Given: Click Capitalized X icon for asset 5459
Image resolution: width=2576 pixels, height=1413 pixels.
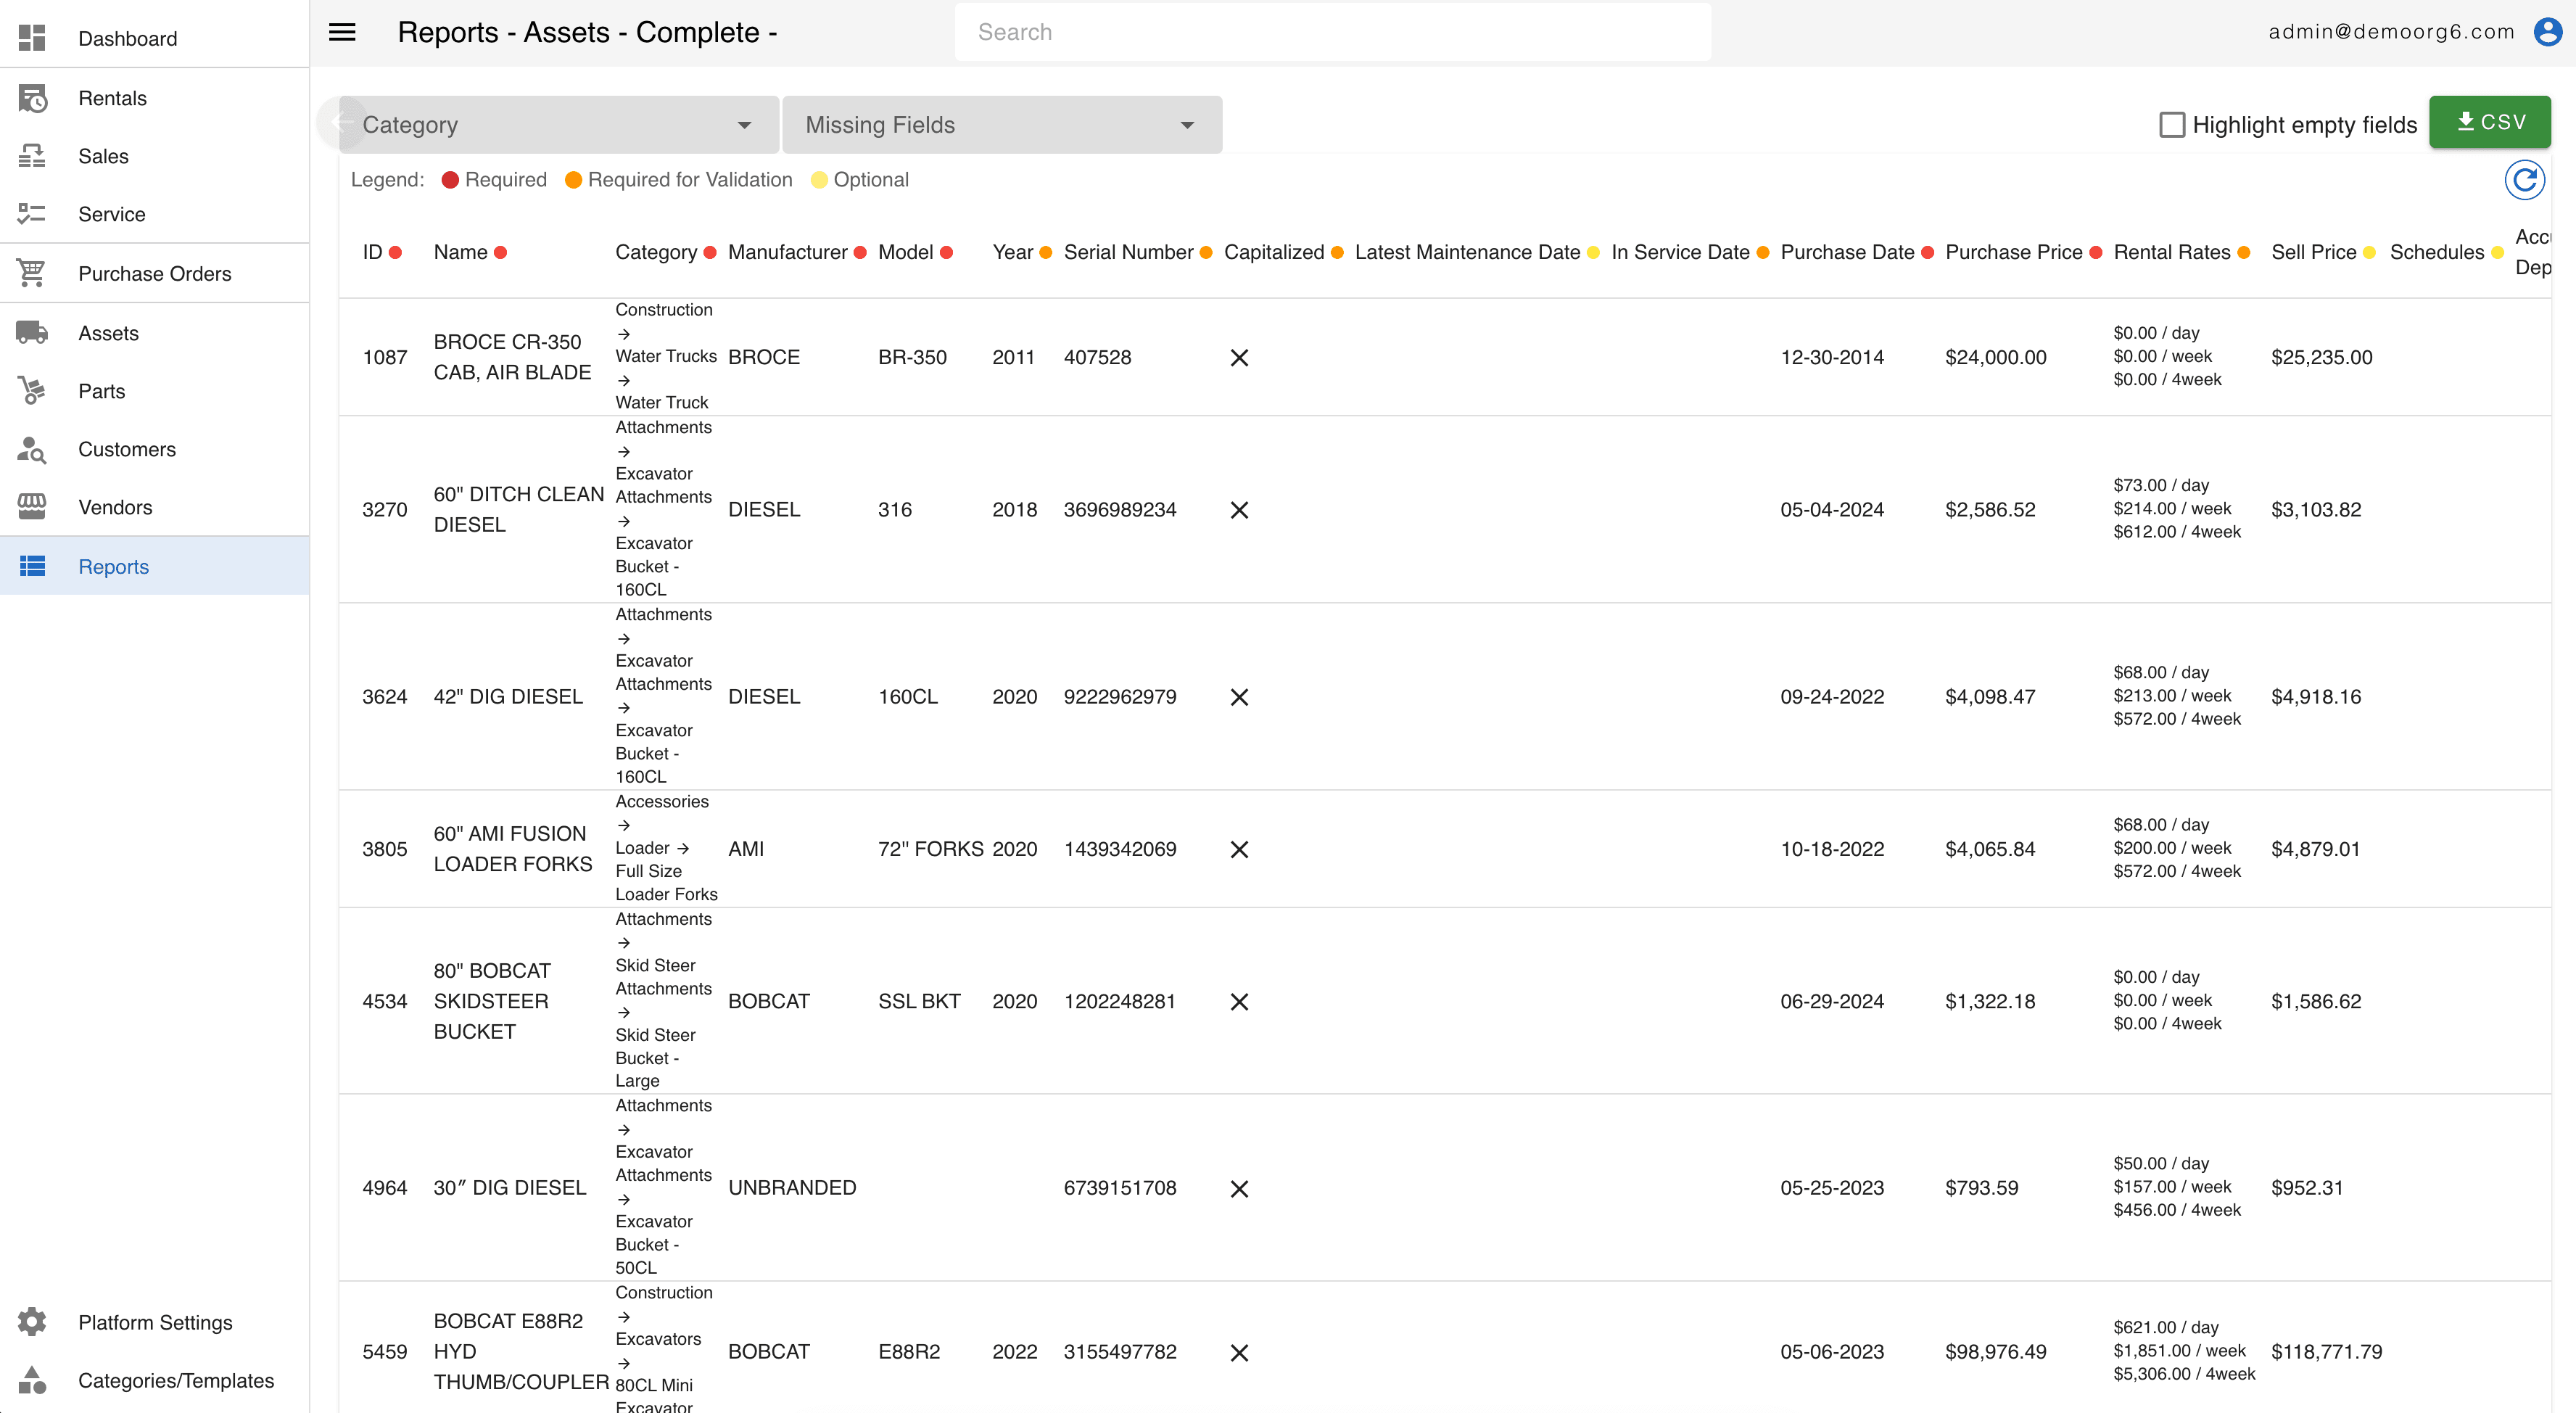Looking at the screenshot, I should coord(1239,1352).
